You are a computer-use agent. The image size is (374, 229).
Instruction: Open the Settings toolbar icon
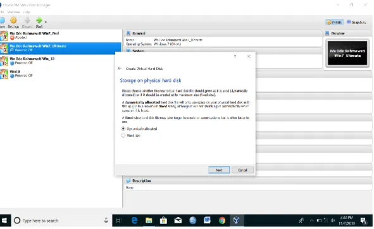click(13, 23)
